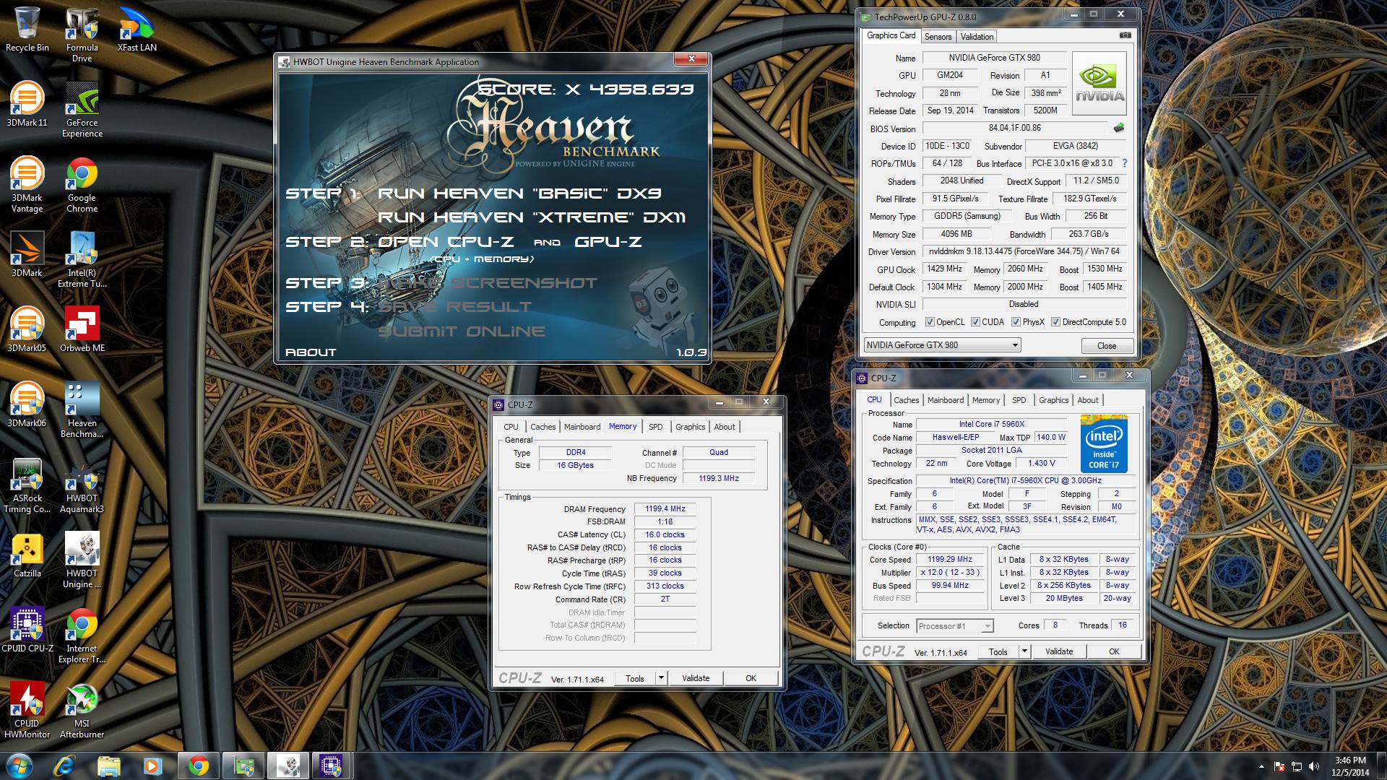
Task: Launch the HWBOT Aquamark3 desktop shortcut
Action: coord(82,485)
